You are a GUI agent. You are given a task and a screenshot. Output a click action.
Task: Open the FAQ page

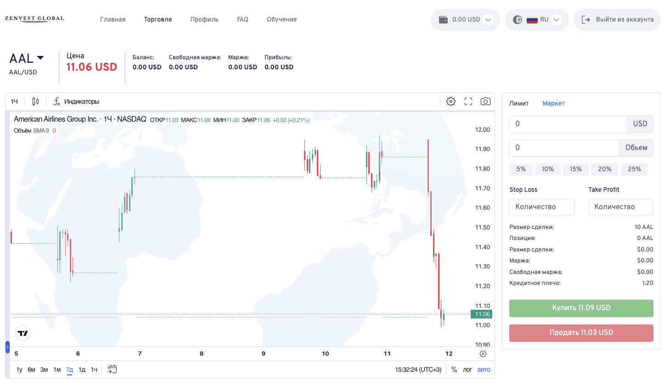point(242,20)
